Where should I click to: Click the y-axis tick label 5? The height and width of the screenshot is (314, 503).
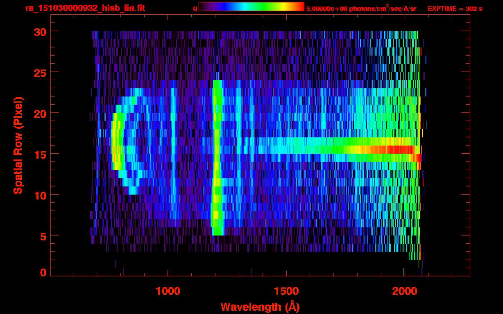click(43, 236)
